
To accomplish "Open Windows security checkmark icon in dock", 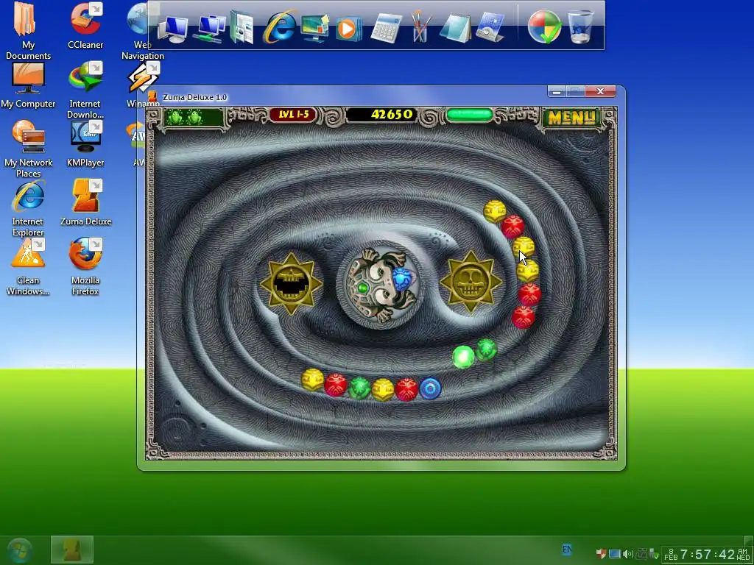I will 544,26.
